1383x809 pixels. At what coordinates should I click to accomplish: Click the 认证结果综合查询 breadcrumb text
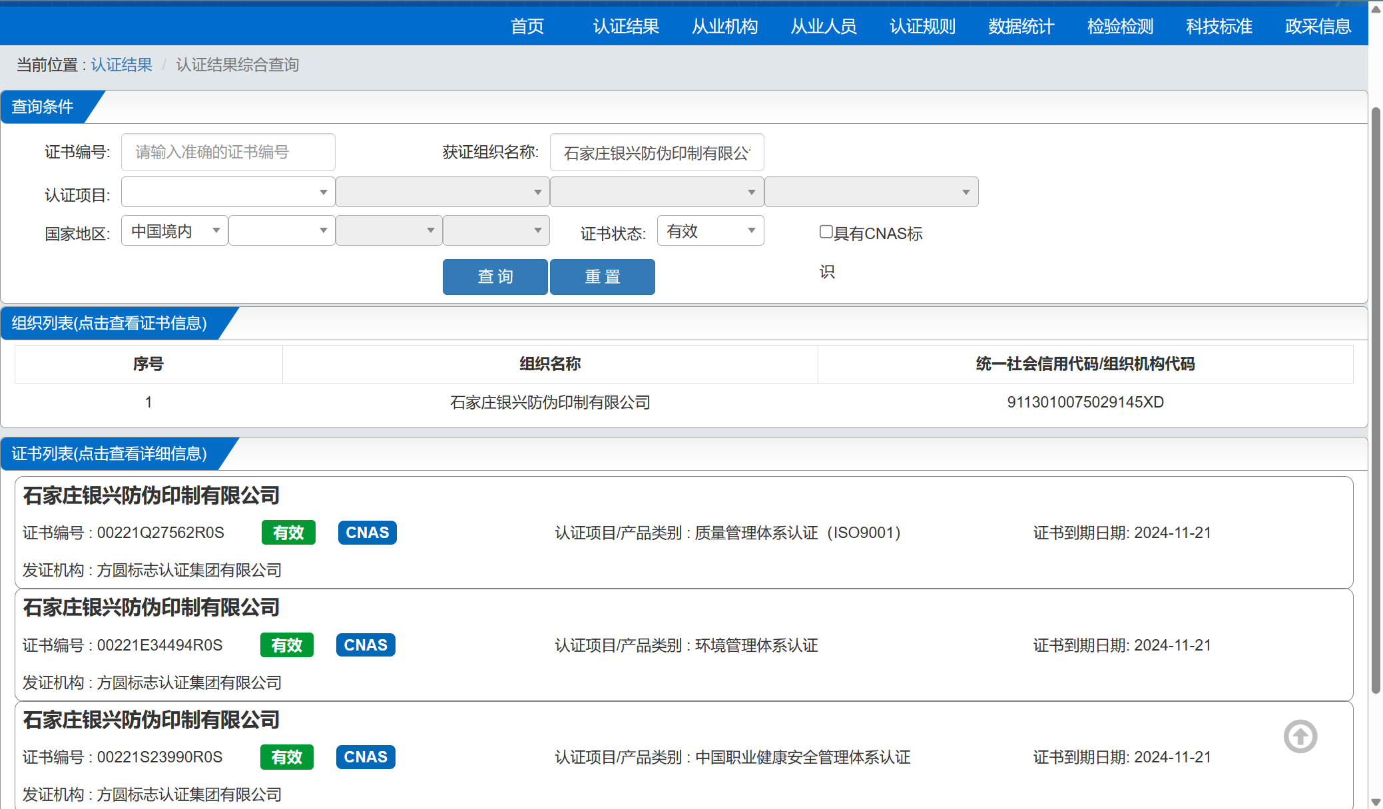(x=238, y=65)
